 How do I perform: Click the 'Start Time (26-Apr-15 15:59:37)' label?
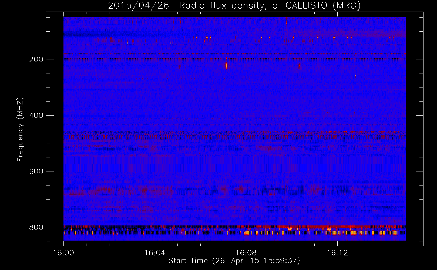pyautogui.click(x=234, y=261)
